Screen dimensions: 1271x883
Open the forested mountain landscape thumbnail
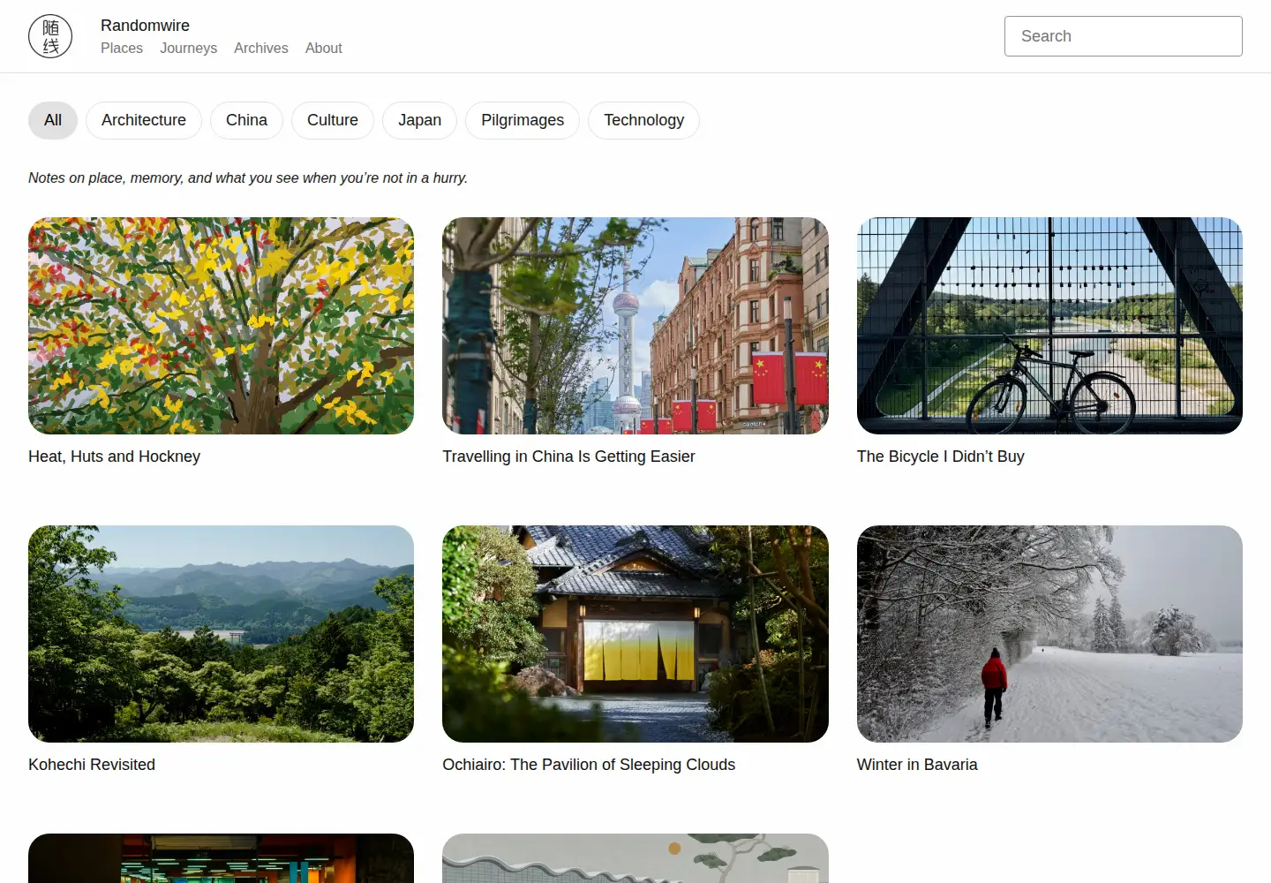(x=221, y=634)
